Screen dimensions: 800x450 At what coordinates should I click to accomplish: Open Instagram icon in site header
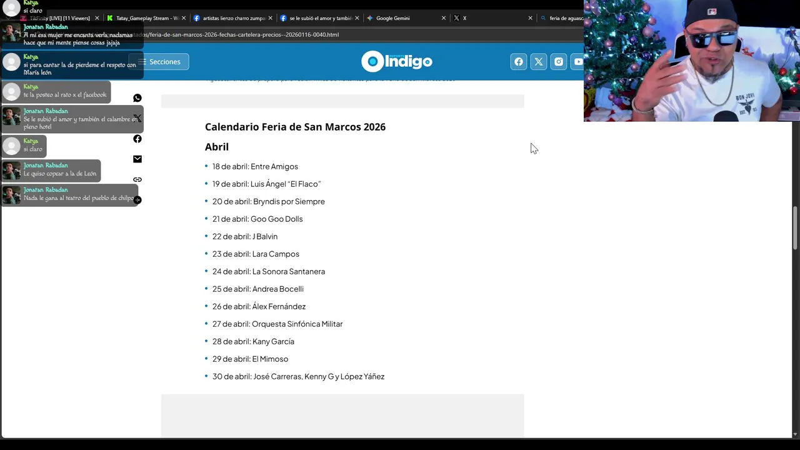point(559,61)
